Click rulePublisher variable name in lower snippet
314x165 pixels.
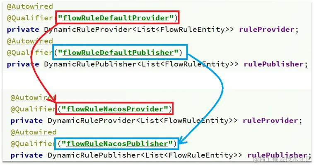point(277,155)
